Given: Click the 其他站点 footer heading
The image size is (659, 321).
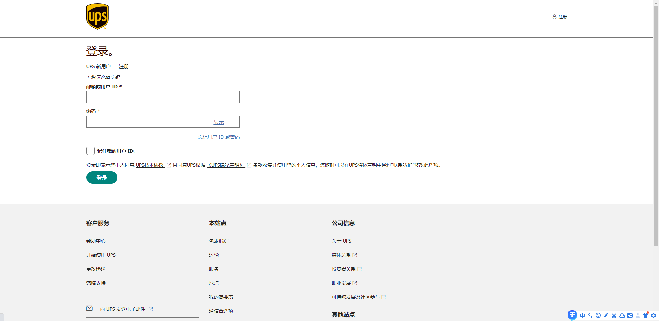Looking at the screenshot, I should click(x=343, y=314).
